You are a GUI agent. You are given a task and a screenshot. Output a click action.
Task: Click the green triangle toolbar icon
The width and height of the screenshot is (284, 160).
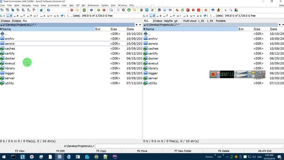[129, 10]
